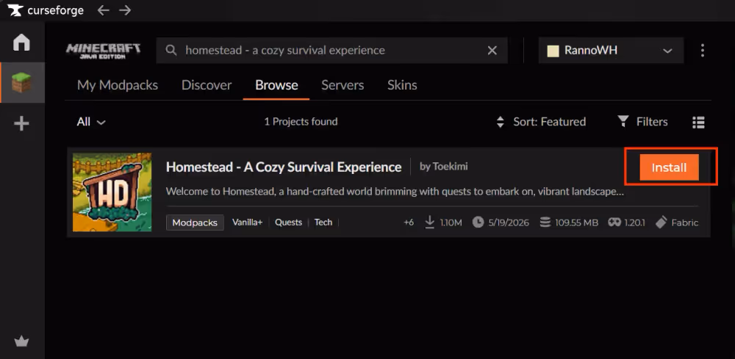
Task: Select the Minecraft grass block game icon
Action: pyautogui.click(x=21, y=83)
